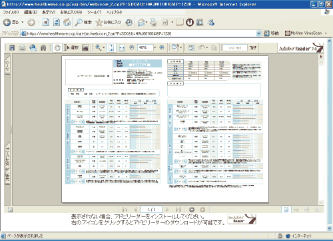The width and height of the screenshot is (333, 241).
Task: Open the ツール(T) menu
Action: click(x=94, y=12)
